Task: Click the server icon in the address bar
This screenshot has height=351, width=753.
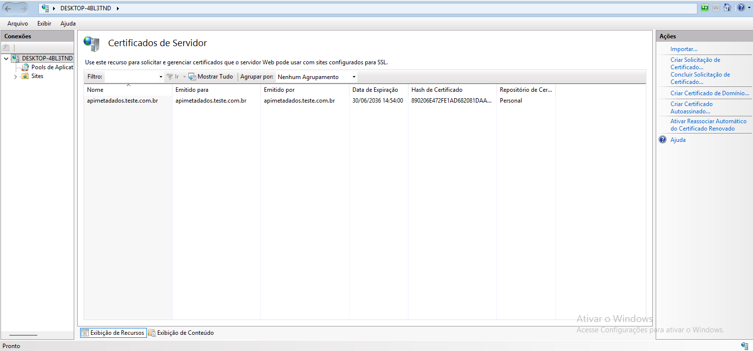Action: [46, 8]
